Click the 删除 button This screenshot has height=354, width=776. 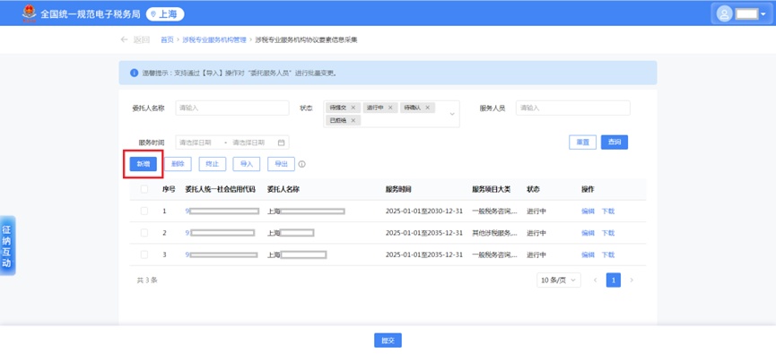[x=178, y=164]
